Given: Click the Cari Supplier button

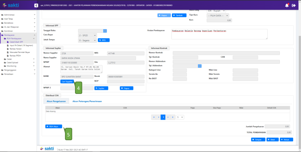Looking at the screenshot, I should pyautogui.click(x=67, y=82).
